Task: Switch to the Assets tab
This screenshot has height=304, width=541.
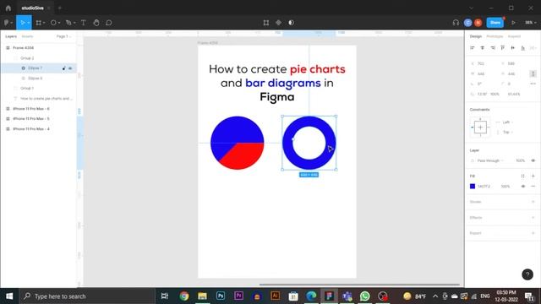Action: pos(27,36)
